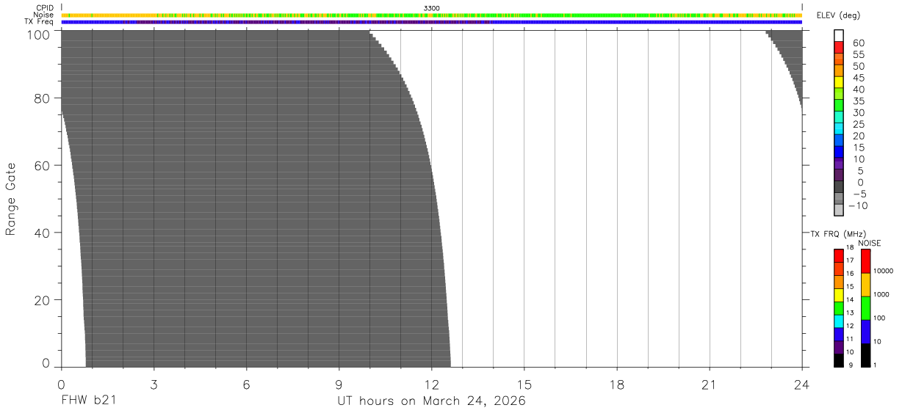Click the 1000 label on NOISE colorbar
This screenshot has height=416, width=902.
(x=882, y=294)
